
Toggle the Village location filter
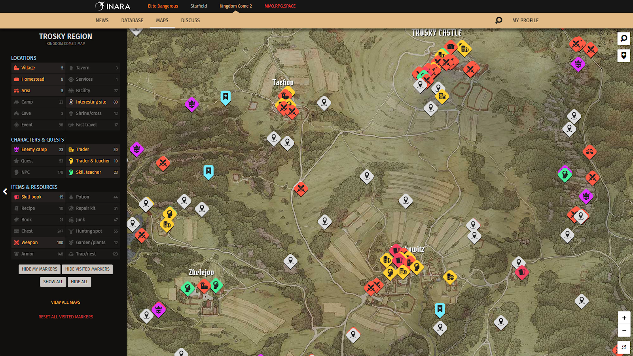[x=38, y=68]
